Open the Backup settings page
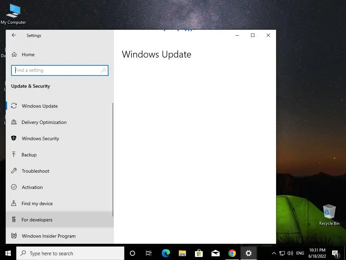The width and height of the screenshot is (346, 260). tap(59, 154)
